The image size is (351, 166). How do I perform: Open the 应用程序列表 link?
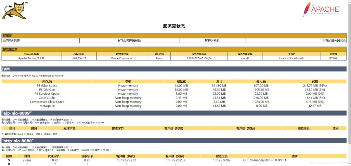(x=11, y=41)
